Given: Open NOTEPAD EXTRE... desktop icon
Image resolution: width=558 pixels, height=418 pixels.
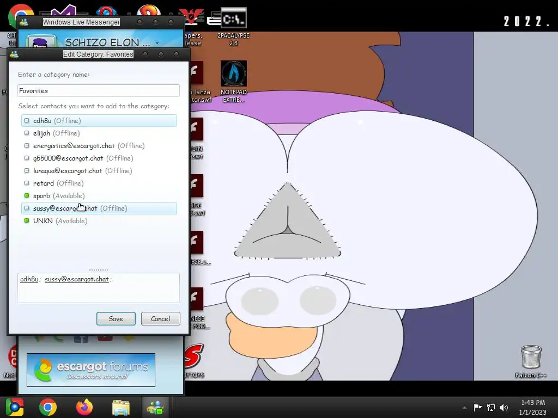Looking at the screenshot, I should (233, 82).
